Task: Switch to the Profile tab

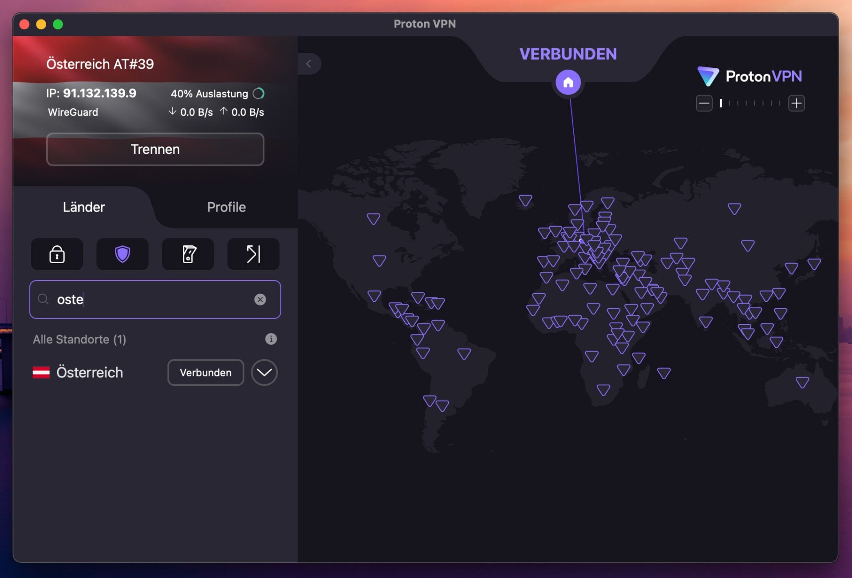Action: (x=226, y=207)
